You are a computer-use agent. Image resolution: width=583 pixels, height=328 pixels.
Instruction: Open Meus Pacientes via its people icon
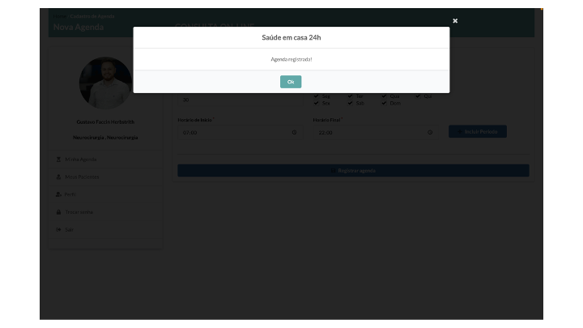pyautogui.click(x=58, y=176)
